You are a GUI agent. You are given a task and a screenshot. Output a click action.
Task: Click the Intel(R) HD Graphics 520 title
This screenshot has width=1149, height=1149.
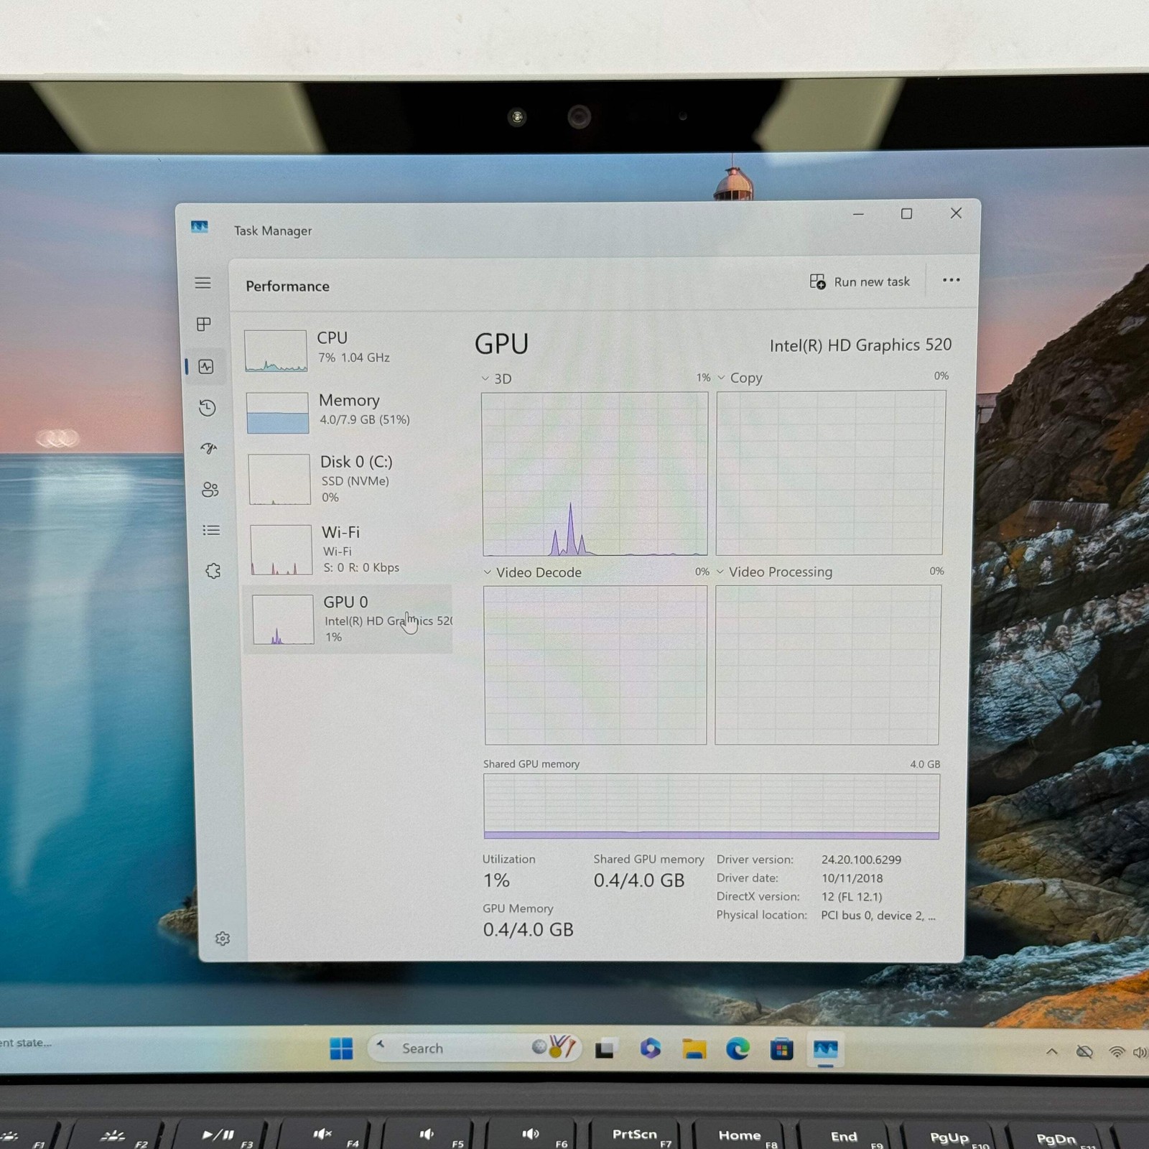pyautogui.click(x=860, y=345)
